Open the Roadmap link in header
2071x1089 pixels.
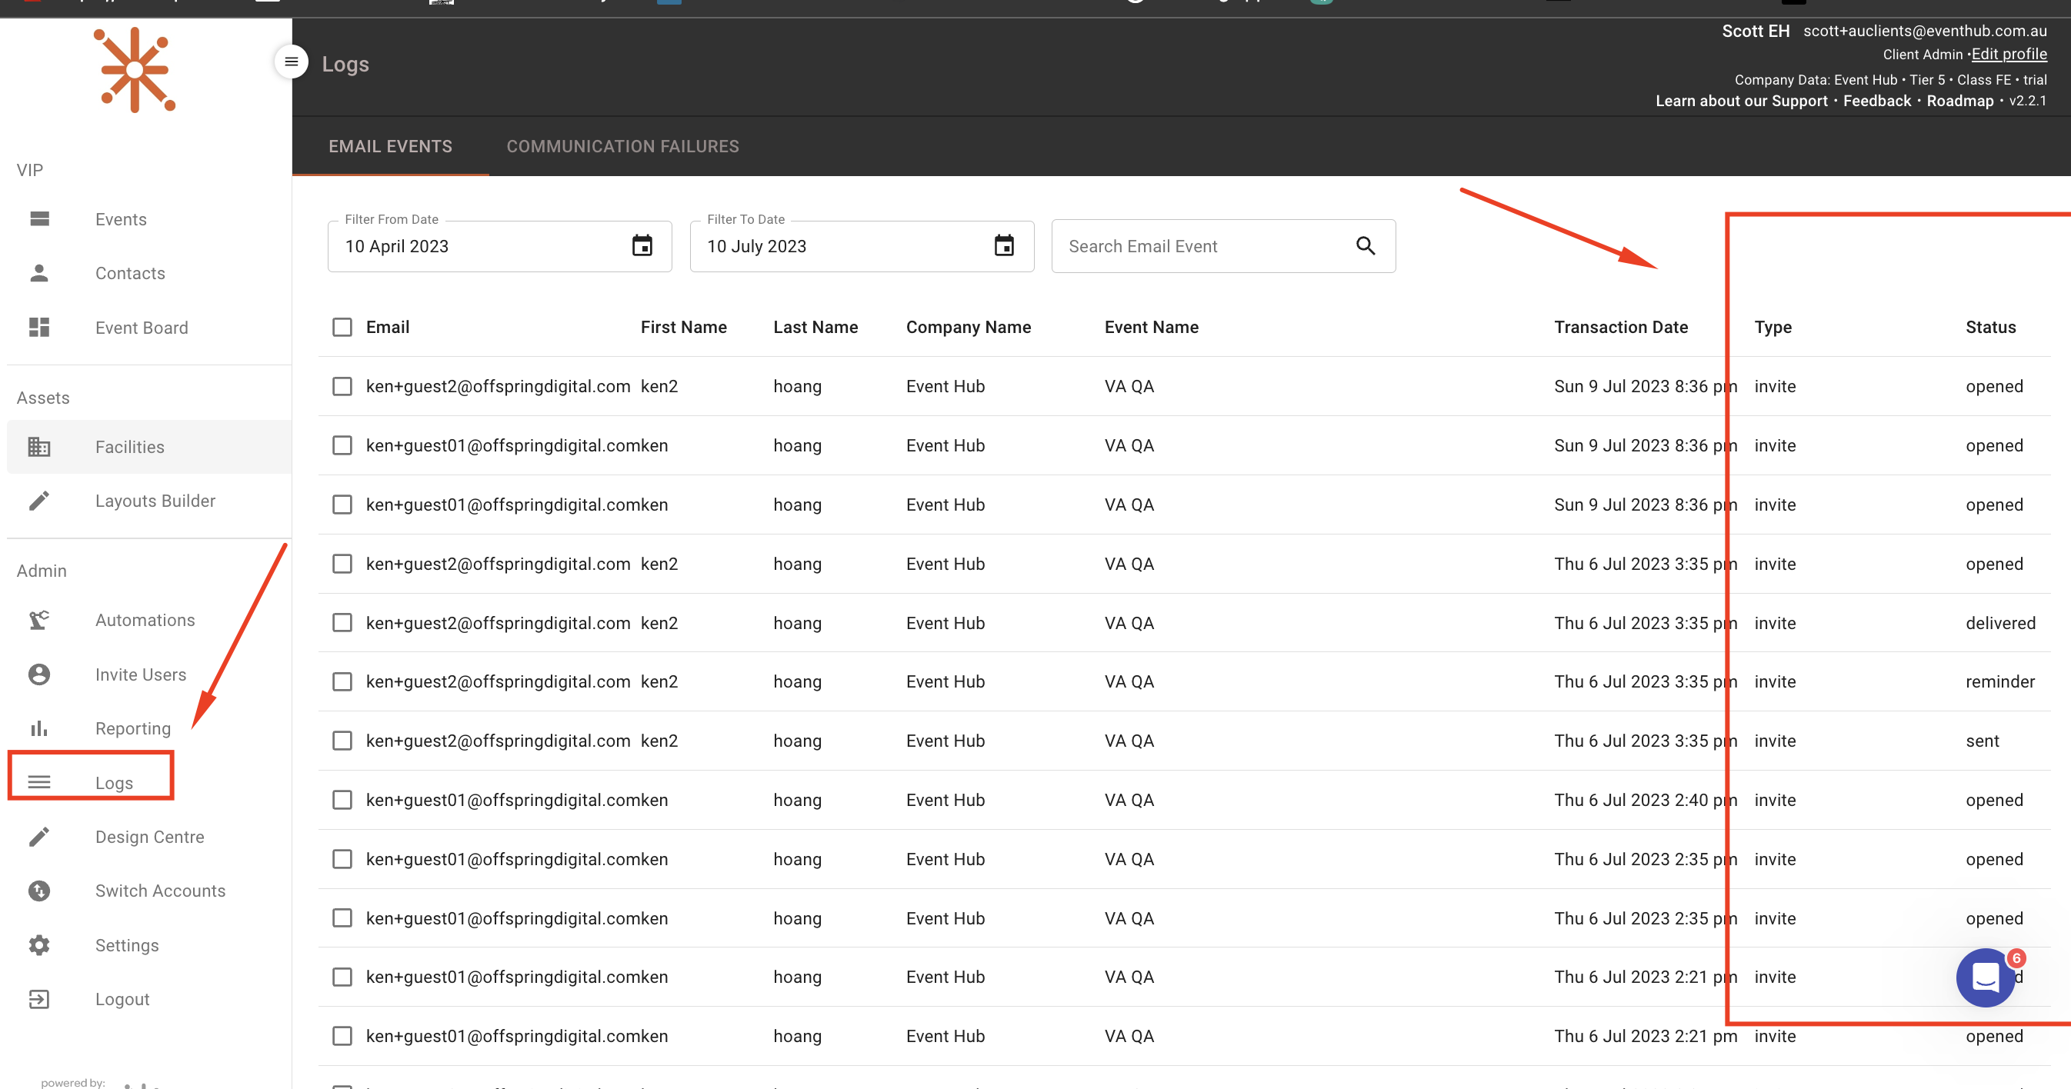click(x=1959, y=101)
